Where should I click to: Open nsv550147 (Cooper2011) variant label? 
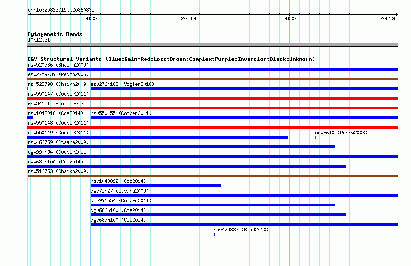[58, 94]
